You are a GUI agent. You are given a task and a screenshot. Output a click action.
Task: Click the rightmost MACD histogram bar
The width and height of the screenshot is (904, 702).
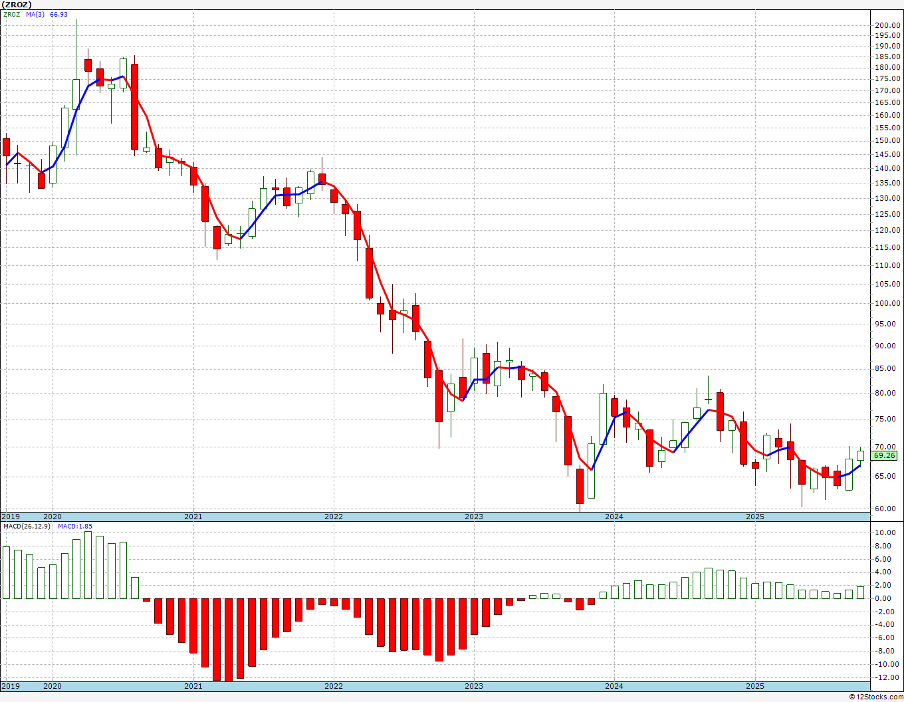[861, 592]
